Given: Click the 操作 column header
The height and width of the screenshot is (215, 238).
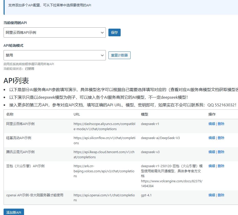Looking at the screenshot, I should pyautogui.click(x=212, y=114).
